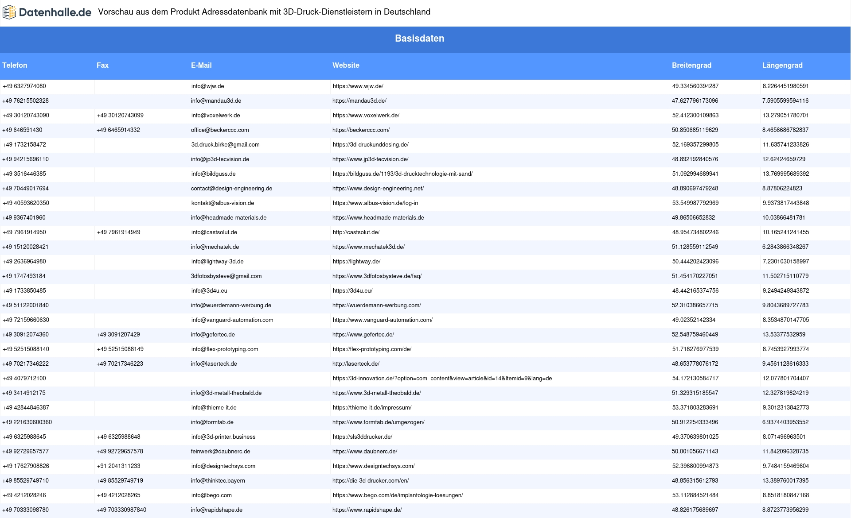Select the http://laserteck.de/ website cell
This screenshot has height=518, width=851.
[356, 364]
